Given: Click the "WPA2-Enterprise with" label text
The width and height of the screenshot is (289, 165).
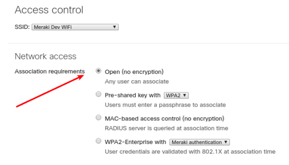Looking at the screenshot, I should (135, 142).
